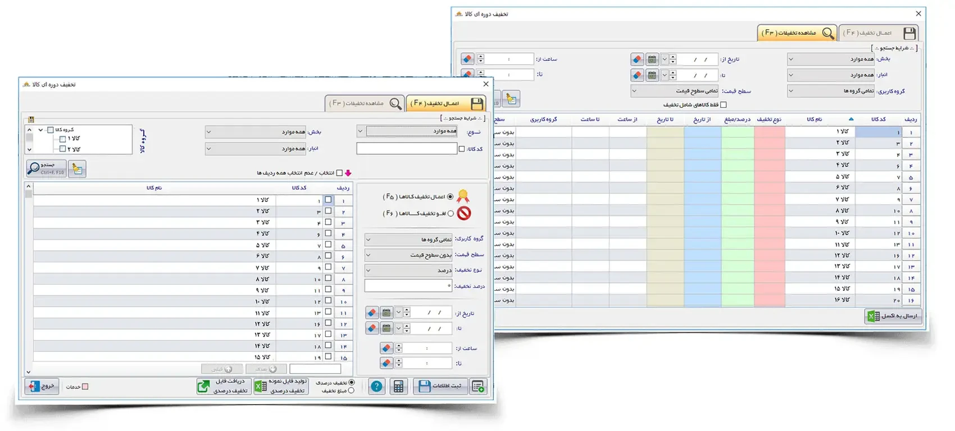Click the ارسال به اکسل export button
Image resolution: width=955 pixels, height=431 pixels.
click(893, 316)
